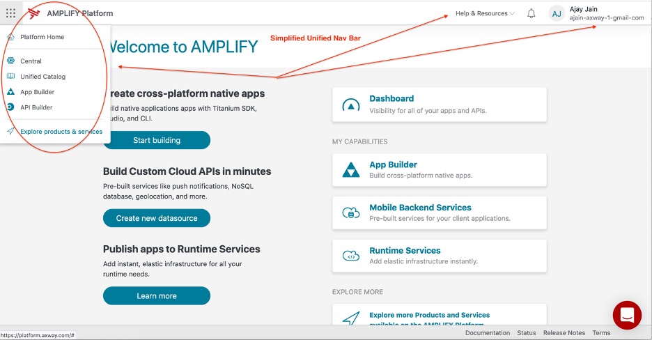Viewport: 652px width, 340px height.
Task: Click the red AMPLIFY logo icon
Action: 34,13
